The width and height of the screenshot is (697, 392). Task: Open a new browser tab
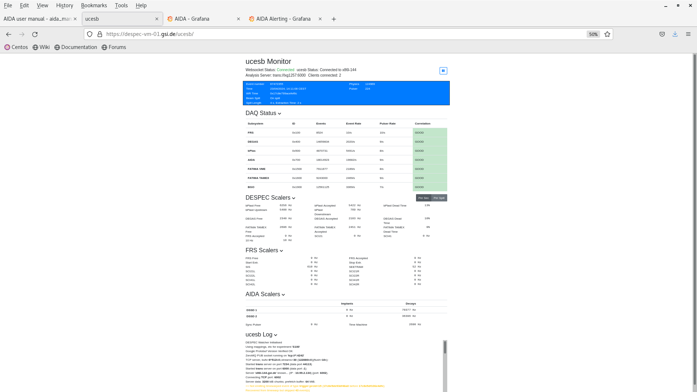(x=334, y=19)
